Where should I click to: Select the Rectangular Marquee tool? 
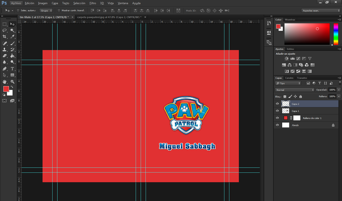pyautogui.click(x=4, y=24)
